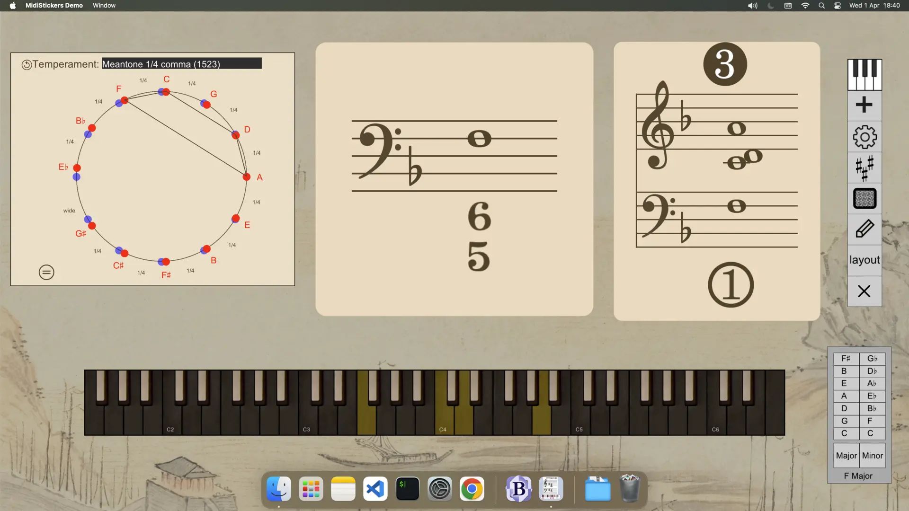The image size is (909, 511).
Task: Open the Window menu
Action: click(x=104, y=5)
